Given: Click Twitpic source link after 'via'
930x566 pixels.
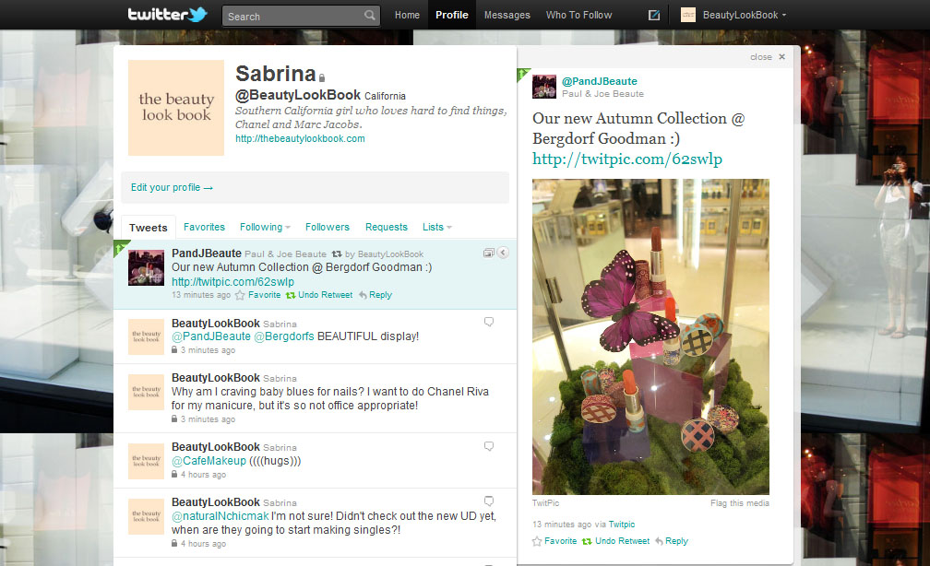Looking at the screenshot, I should (x=622, y=525).
